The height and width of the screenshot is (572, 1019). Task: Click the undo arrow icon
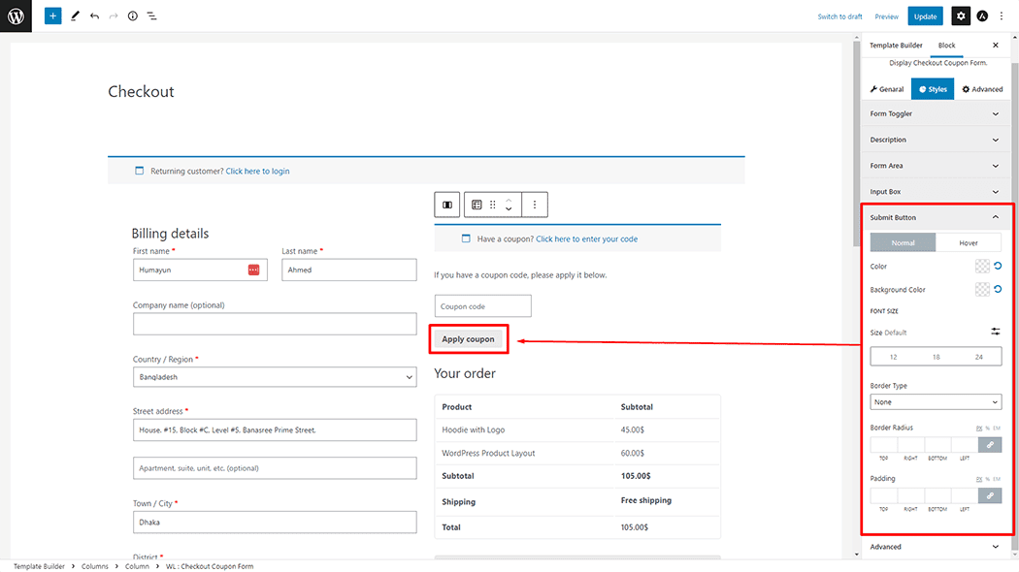[x=94, y=16]
